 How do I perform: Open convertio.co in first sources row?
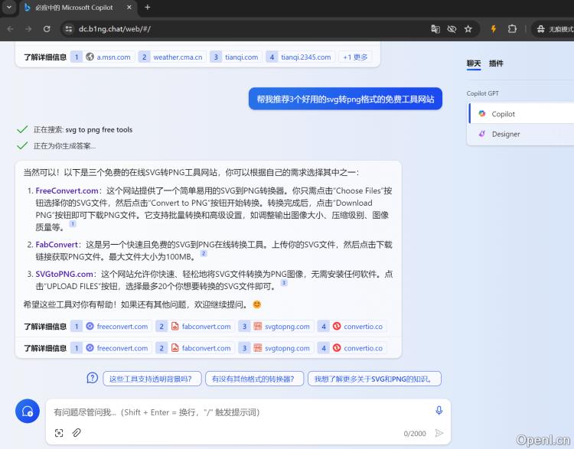click(x=352, y=327)
